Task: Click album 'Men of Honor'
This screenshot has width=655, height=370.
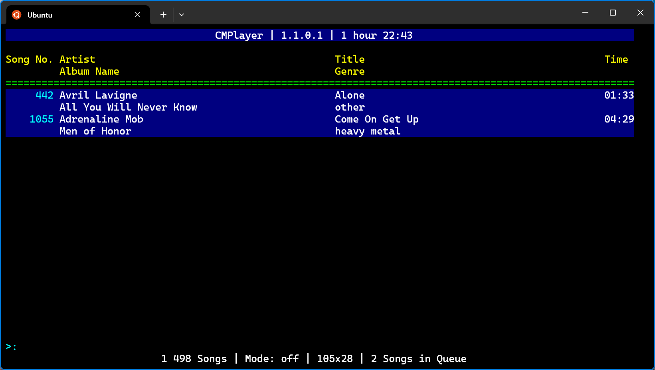Action: coord(95,131)
